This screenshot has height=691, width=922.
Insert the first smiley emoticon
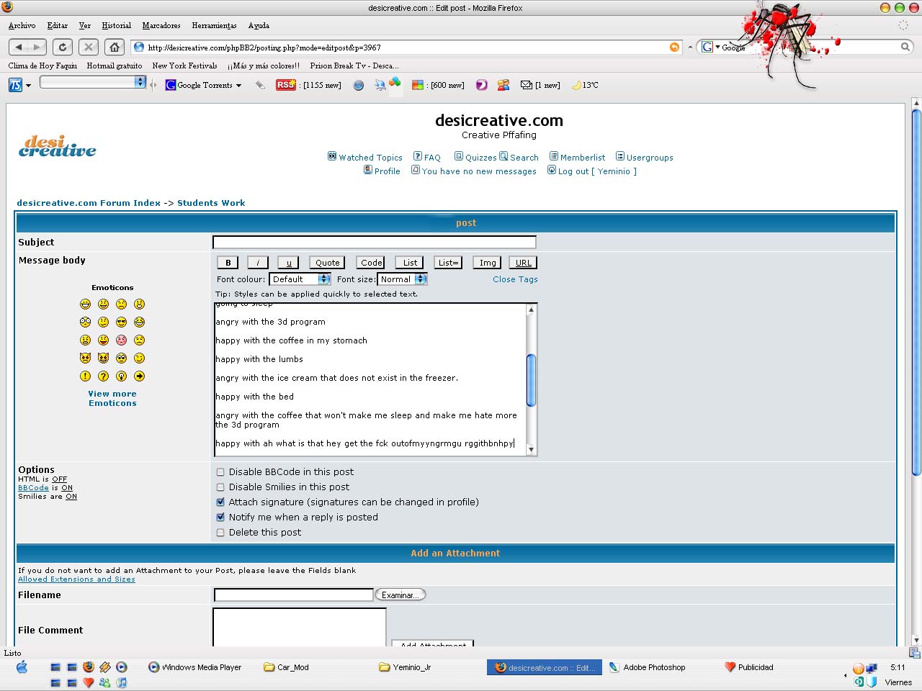(86, 304)
